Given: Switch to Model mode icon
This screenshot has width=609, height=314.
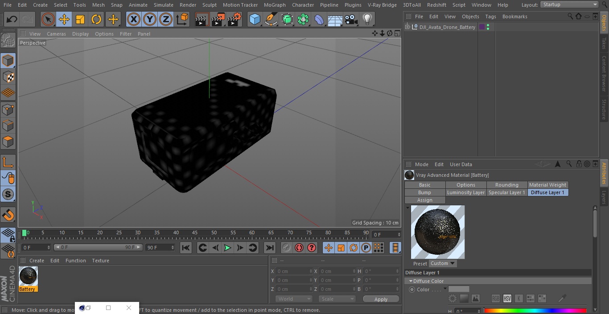Looking at the screenshot, I should pos(8,61).
